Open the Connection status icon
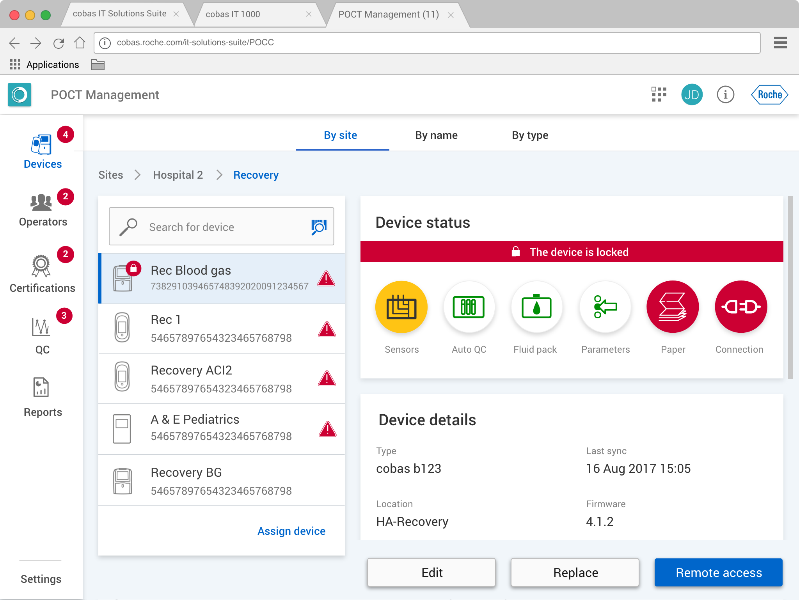This screenshot has height=600, width=799. 740,307
